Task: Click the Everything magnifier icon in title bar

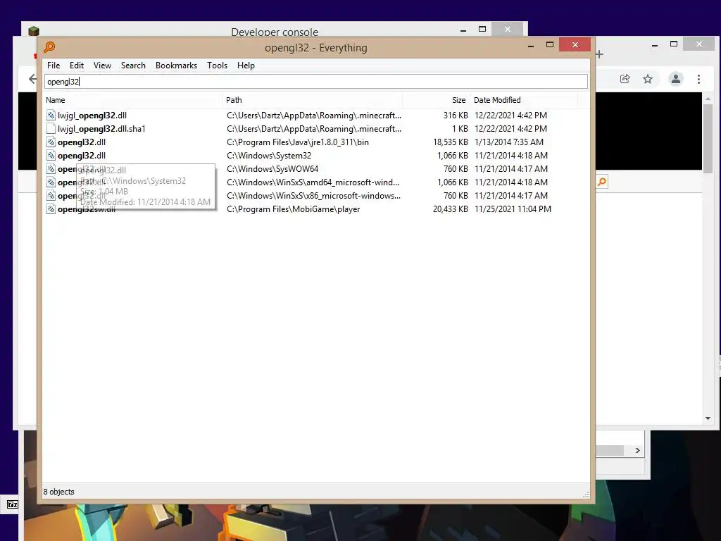Action: coord(49,47)
